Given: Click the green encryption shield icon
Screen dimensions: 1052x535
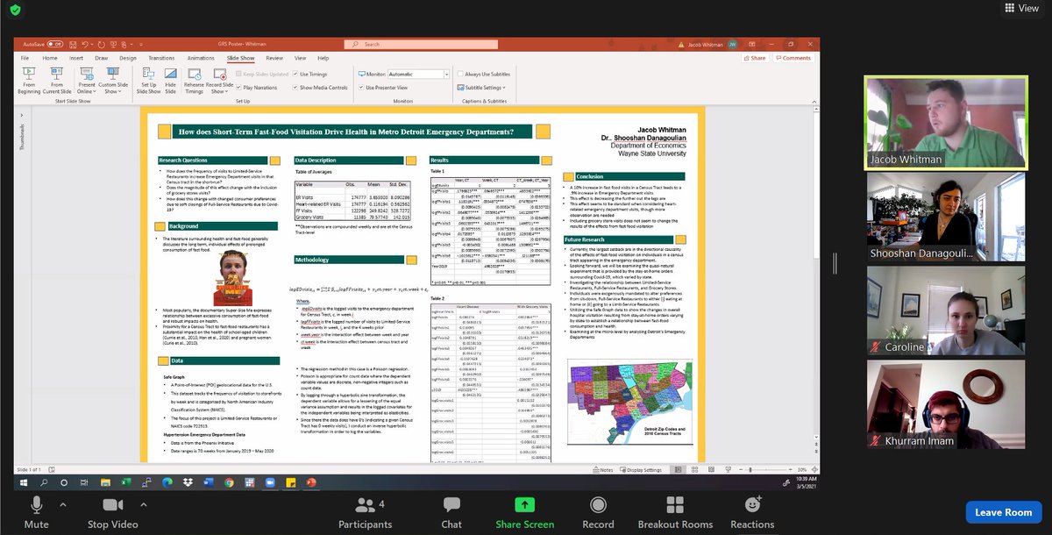Looking at the screenshot, I should (x=15, y=9).
